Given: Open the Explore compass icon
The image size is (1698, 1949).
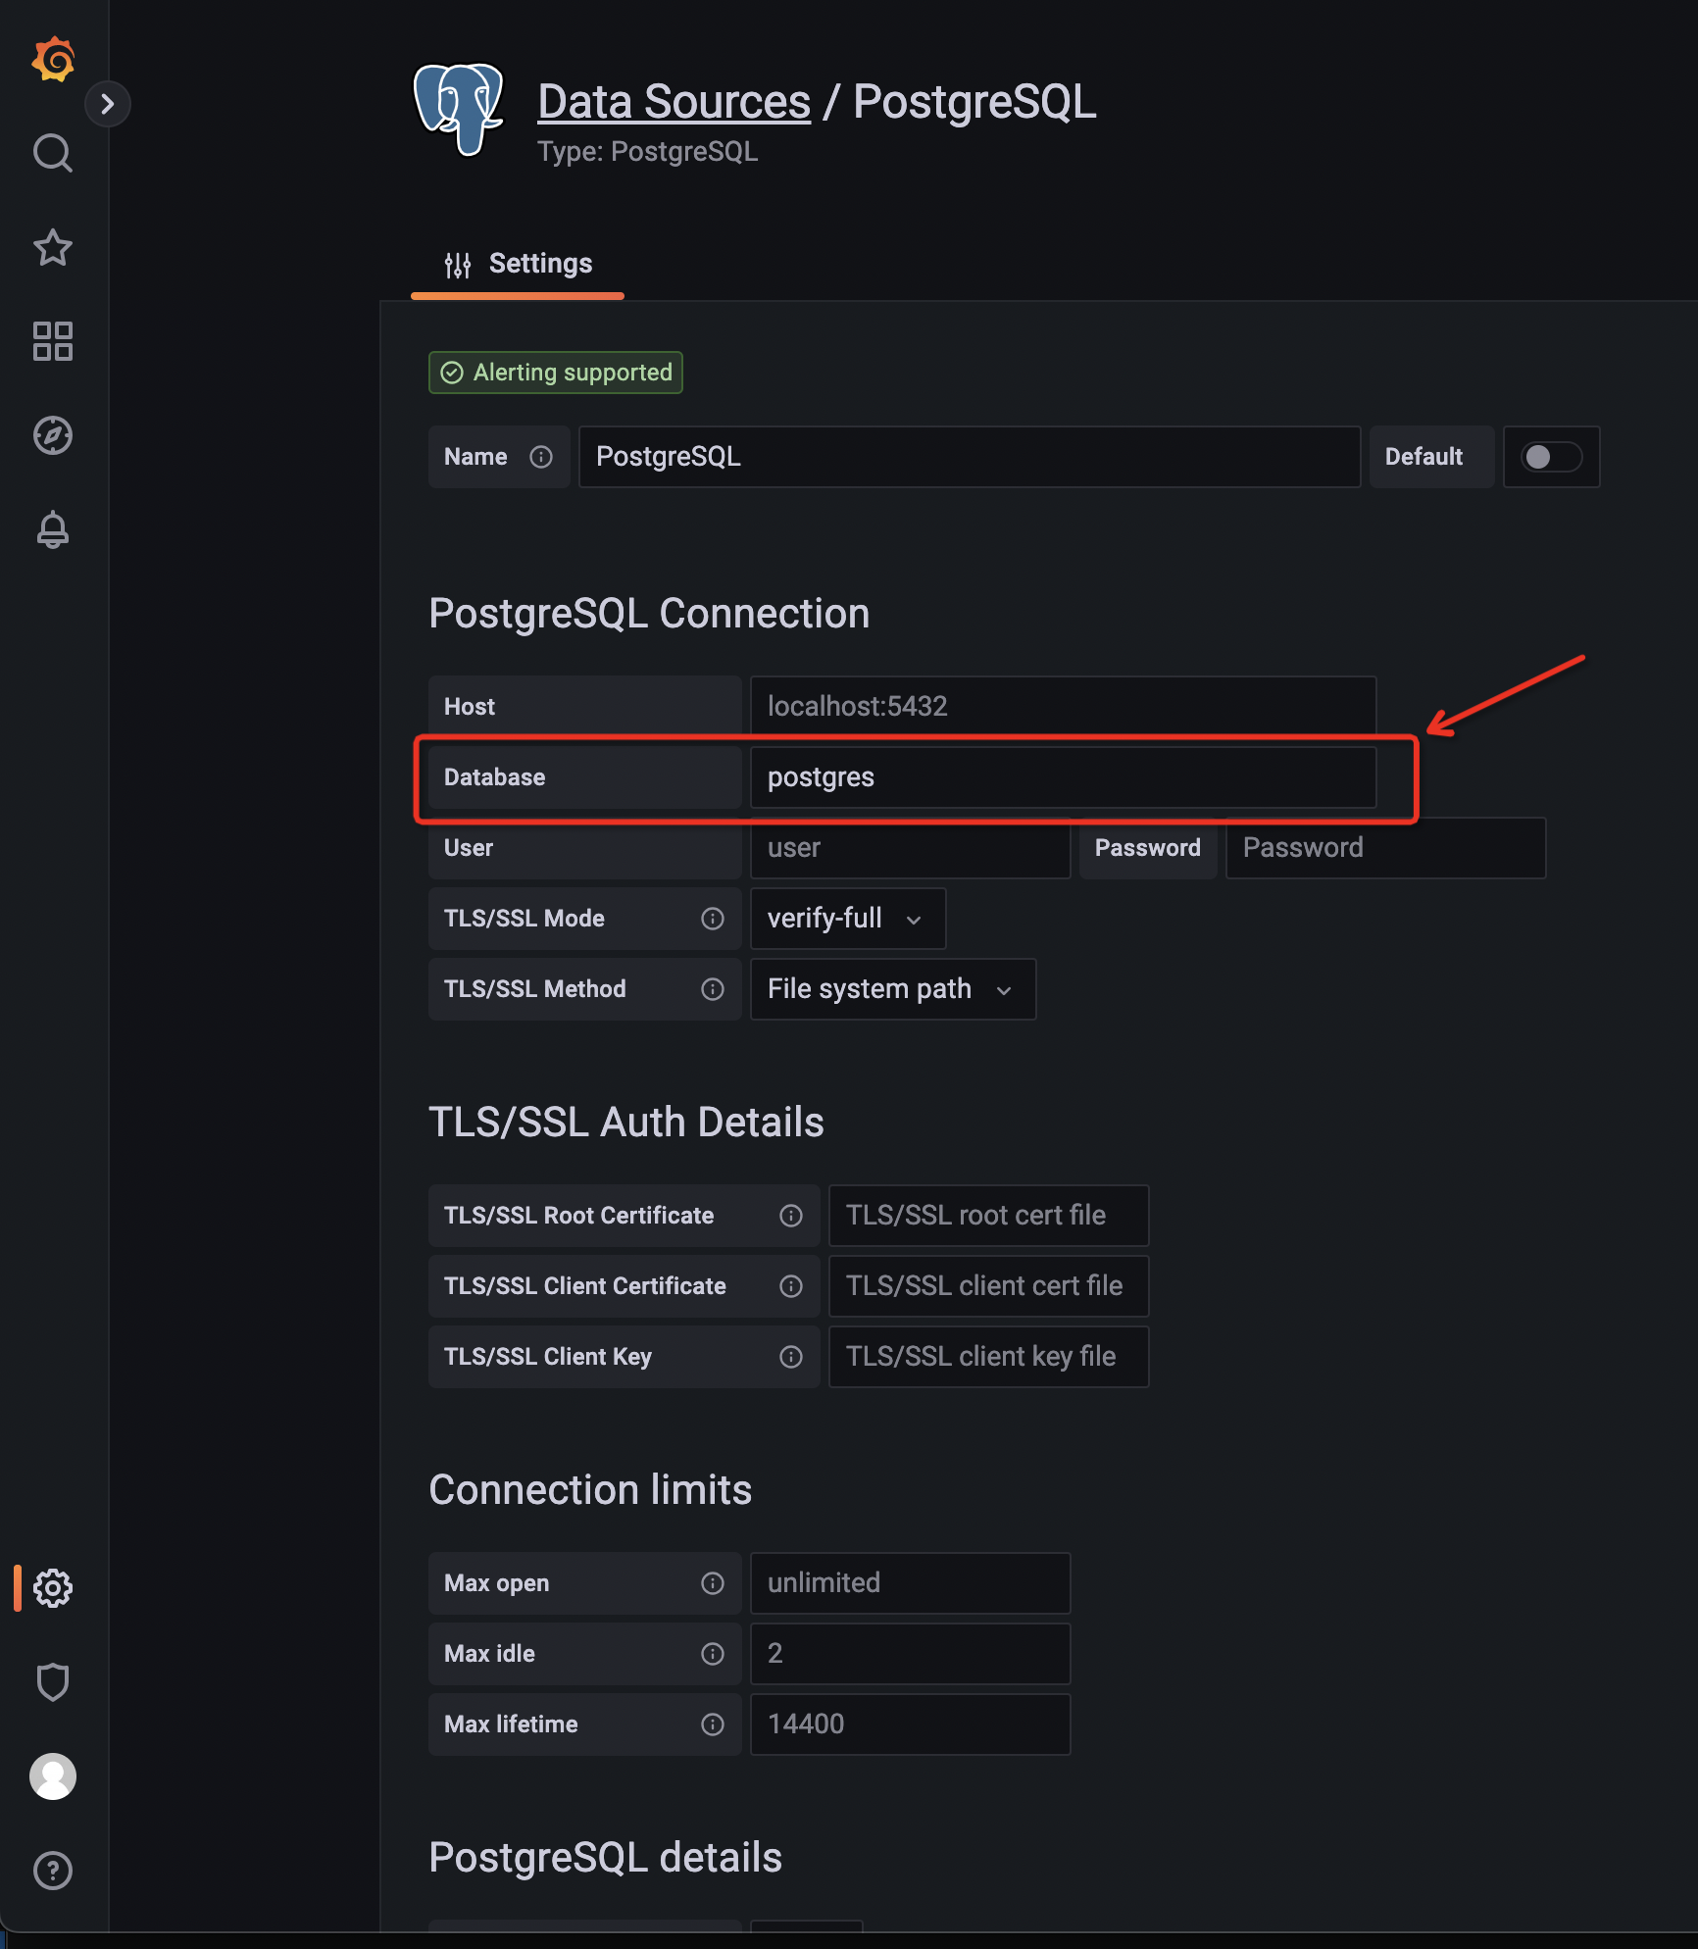Looking at the screenshot, I should click(53, 435).
